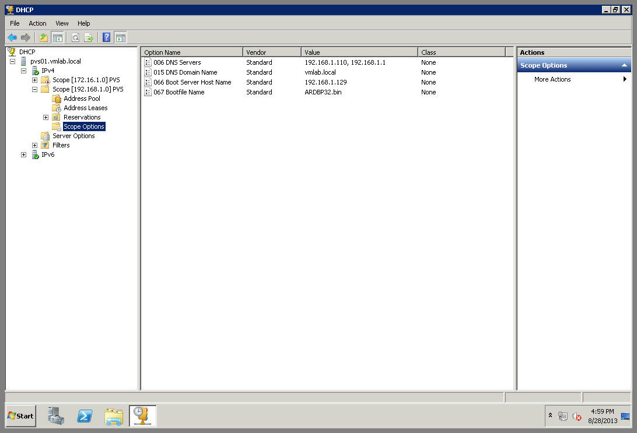Expand the Filters tree node
This screenshot has height=433, width=637.
[x=34, y=145]
